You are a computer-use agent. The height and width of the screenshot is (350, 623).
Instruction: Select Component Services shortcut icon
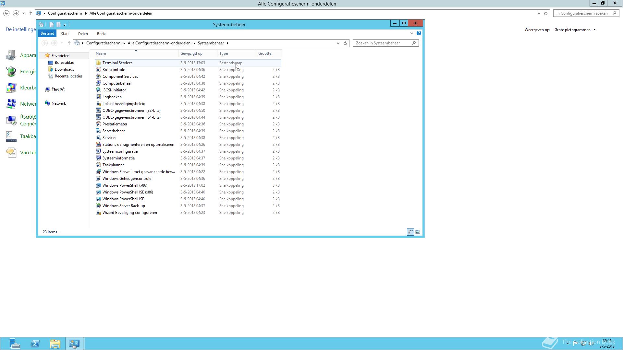pos(98,76)
